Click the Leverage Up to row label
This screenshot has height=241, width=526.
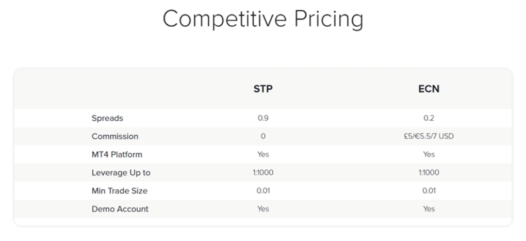click(x=121, y=173)
